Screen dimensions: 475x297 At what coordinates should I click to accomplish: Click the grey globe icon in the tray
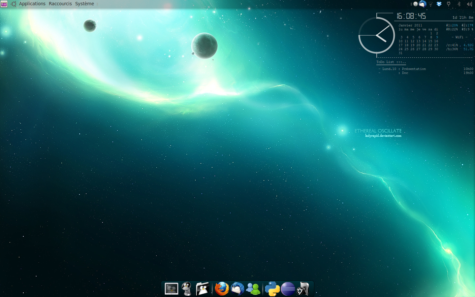click(416, 4)
